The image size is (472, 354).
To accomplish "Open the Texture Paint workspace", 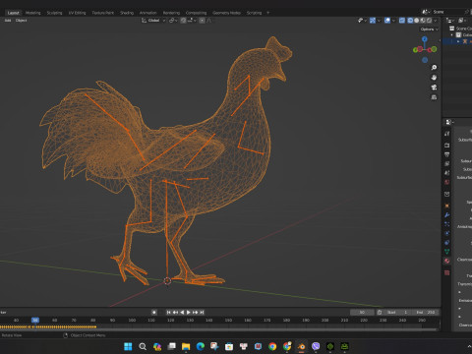I will point(102,13).
